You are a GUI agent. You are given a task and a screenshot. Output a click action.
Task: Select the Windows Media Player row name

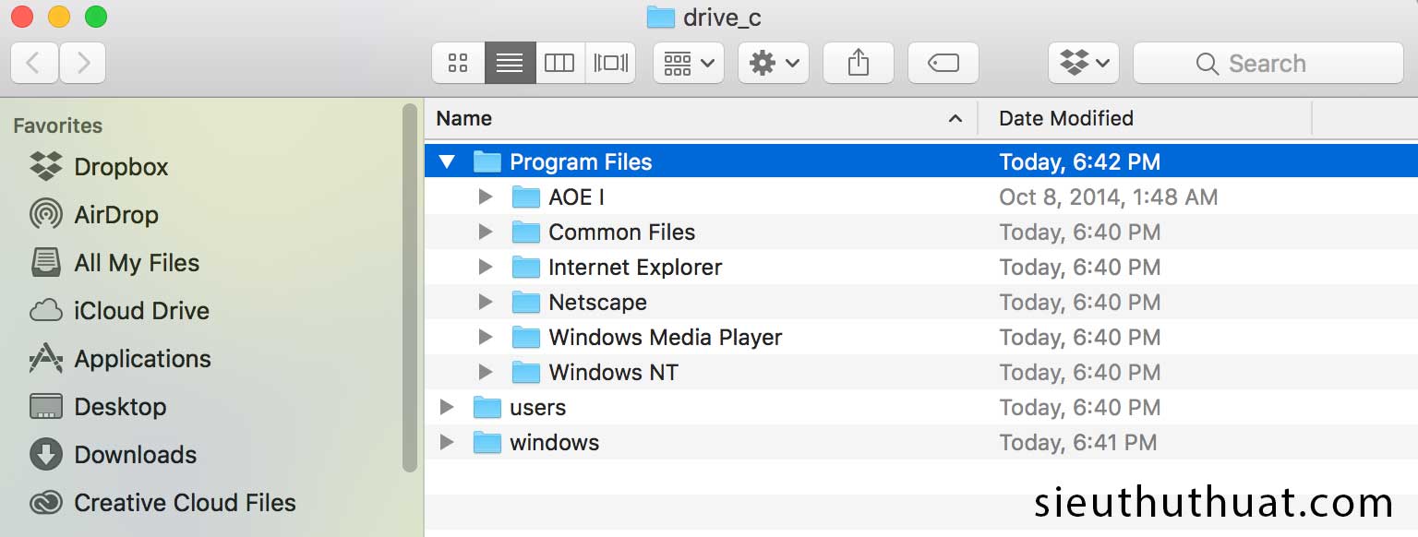pos(666,338)
